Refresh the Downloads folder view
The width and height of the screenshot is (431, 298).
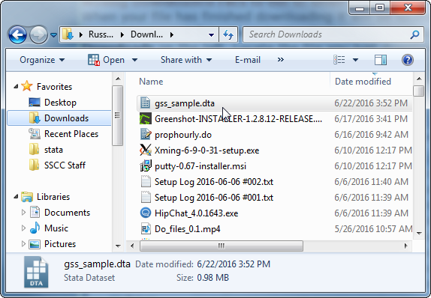click(228, 34)
